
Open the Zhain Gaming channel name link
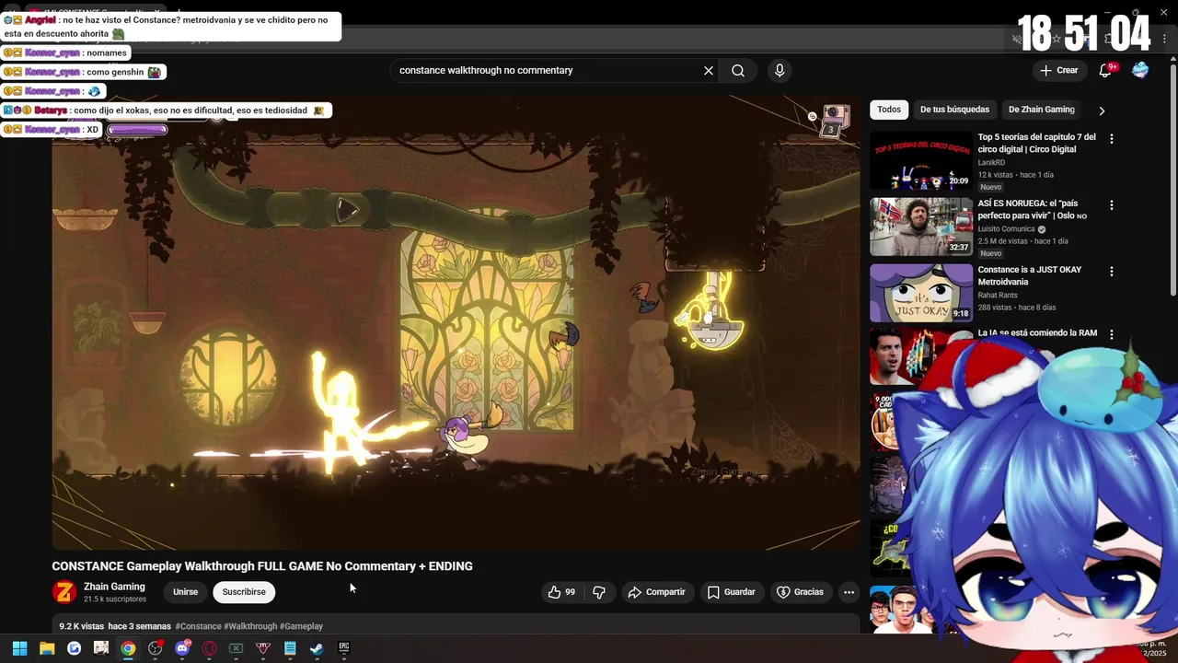[x=114, y=587]
